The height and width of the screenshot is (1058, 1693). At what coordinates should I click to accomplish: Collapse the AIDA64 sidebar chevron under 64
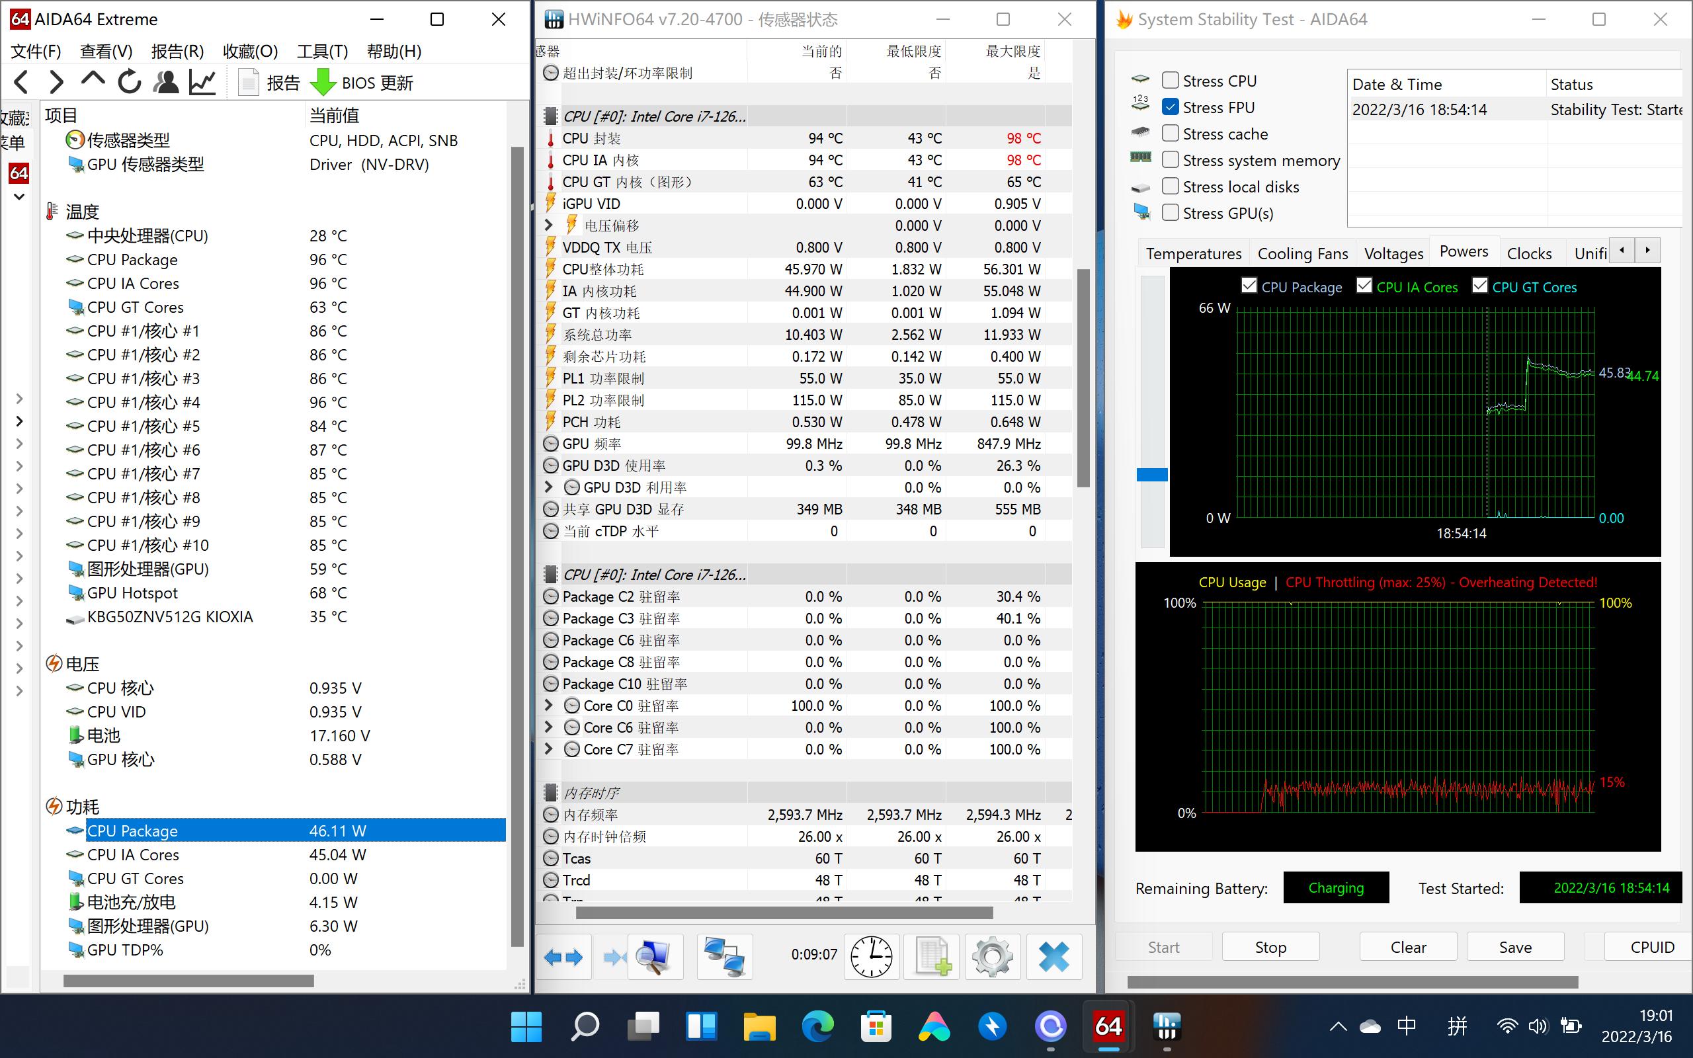pos(19,196)
